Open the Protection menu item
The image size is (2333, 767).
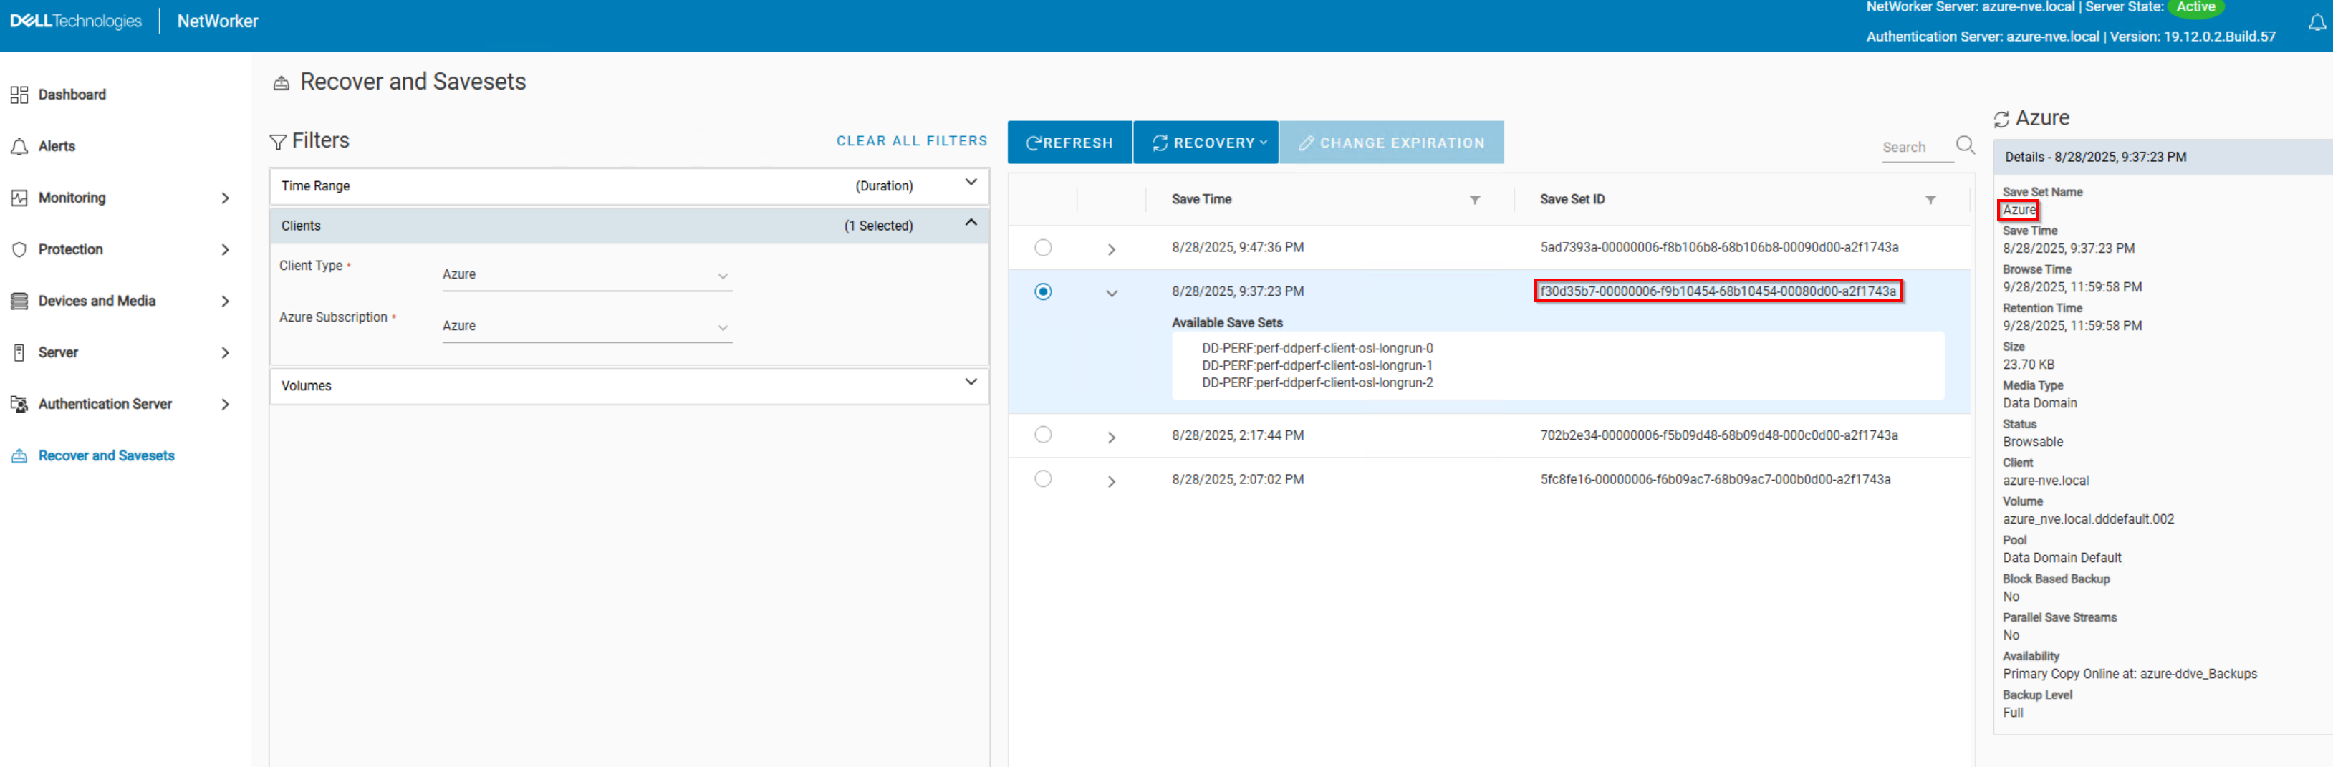point(71,249)
